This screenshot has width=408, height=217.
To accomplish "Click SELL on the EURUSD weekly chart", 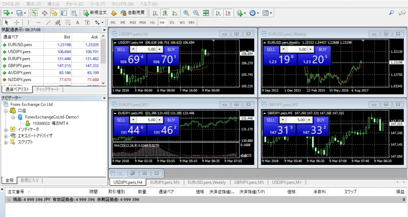I will [x=271, y=50].
